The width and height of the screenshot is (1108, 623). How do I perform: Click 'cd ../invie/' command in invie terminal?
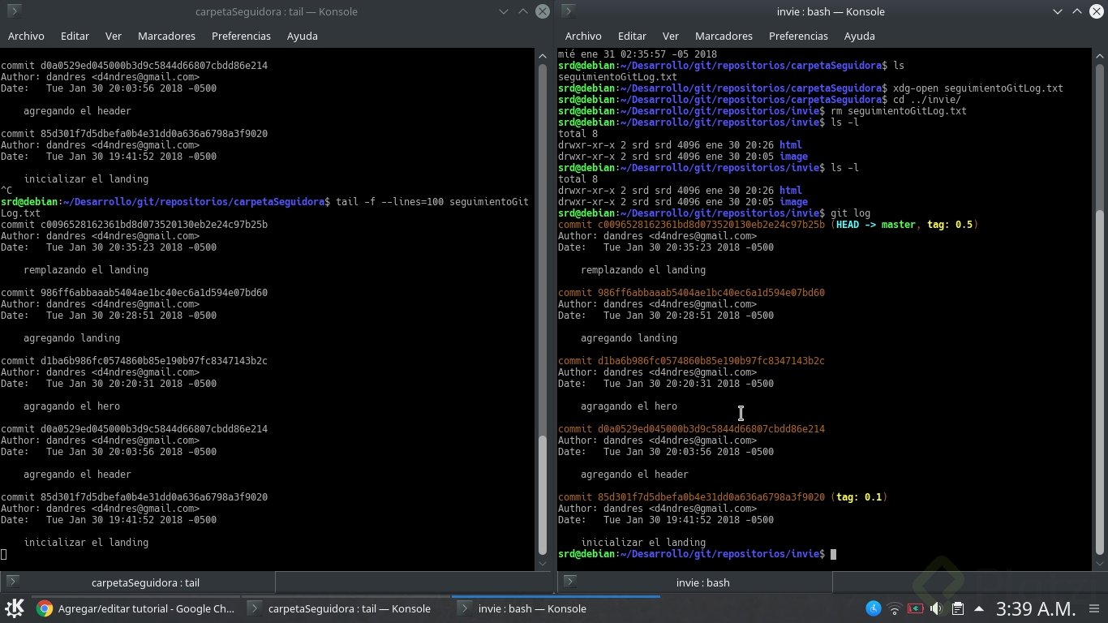point(926,100)
